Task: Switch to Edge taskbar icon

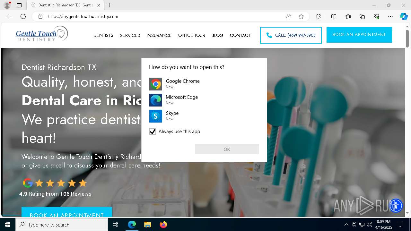Action: pyautogui.click(x=132, y=225)
